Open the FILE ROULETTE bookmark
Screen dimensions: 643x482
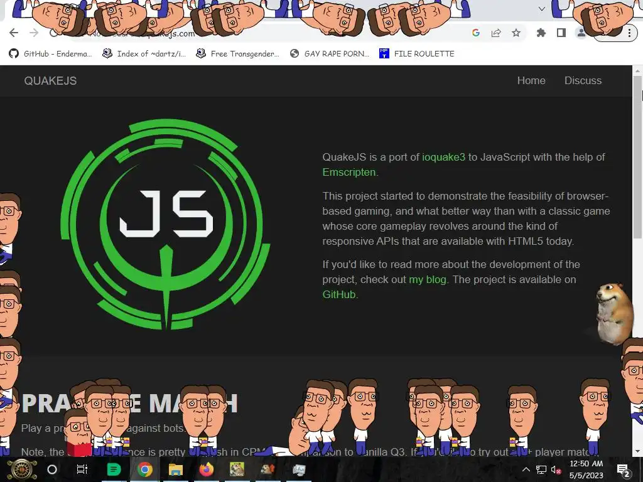coord(417,54)
